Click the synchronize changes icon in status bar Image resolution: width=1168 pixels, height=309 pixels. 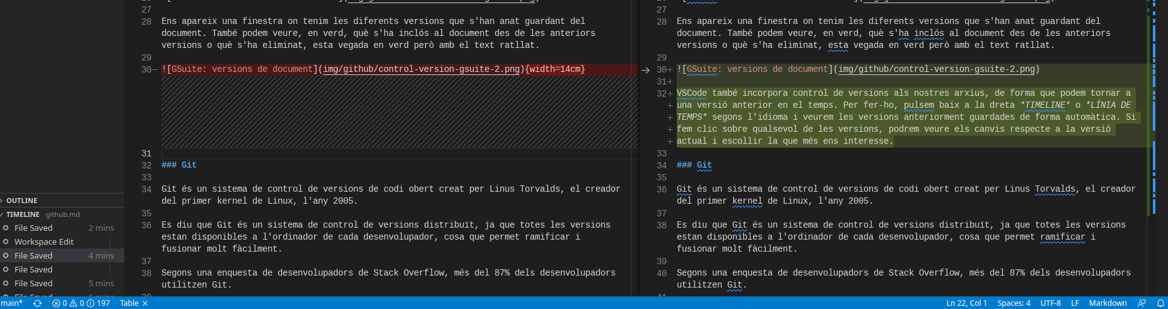(x=37, y=303)
